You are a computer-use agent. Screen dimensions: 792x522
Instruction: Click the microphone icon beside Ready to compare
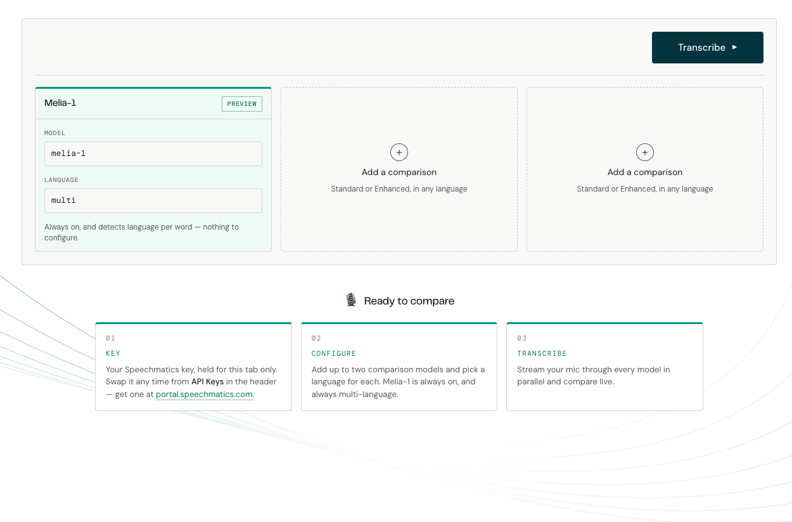(351, 300)
